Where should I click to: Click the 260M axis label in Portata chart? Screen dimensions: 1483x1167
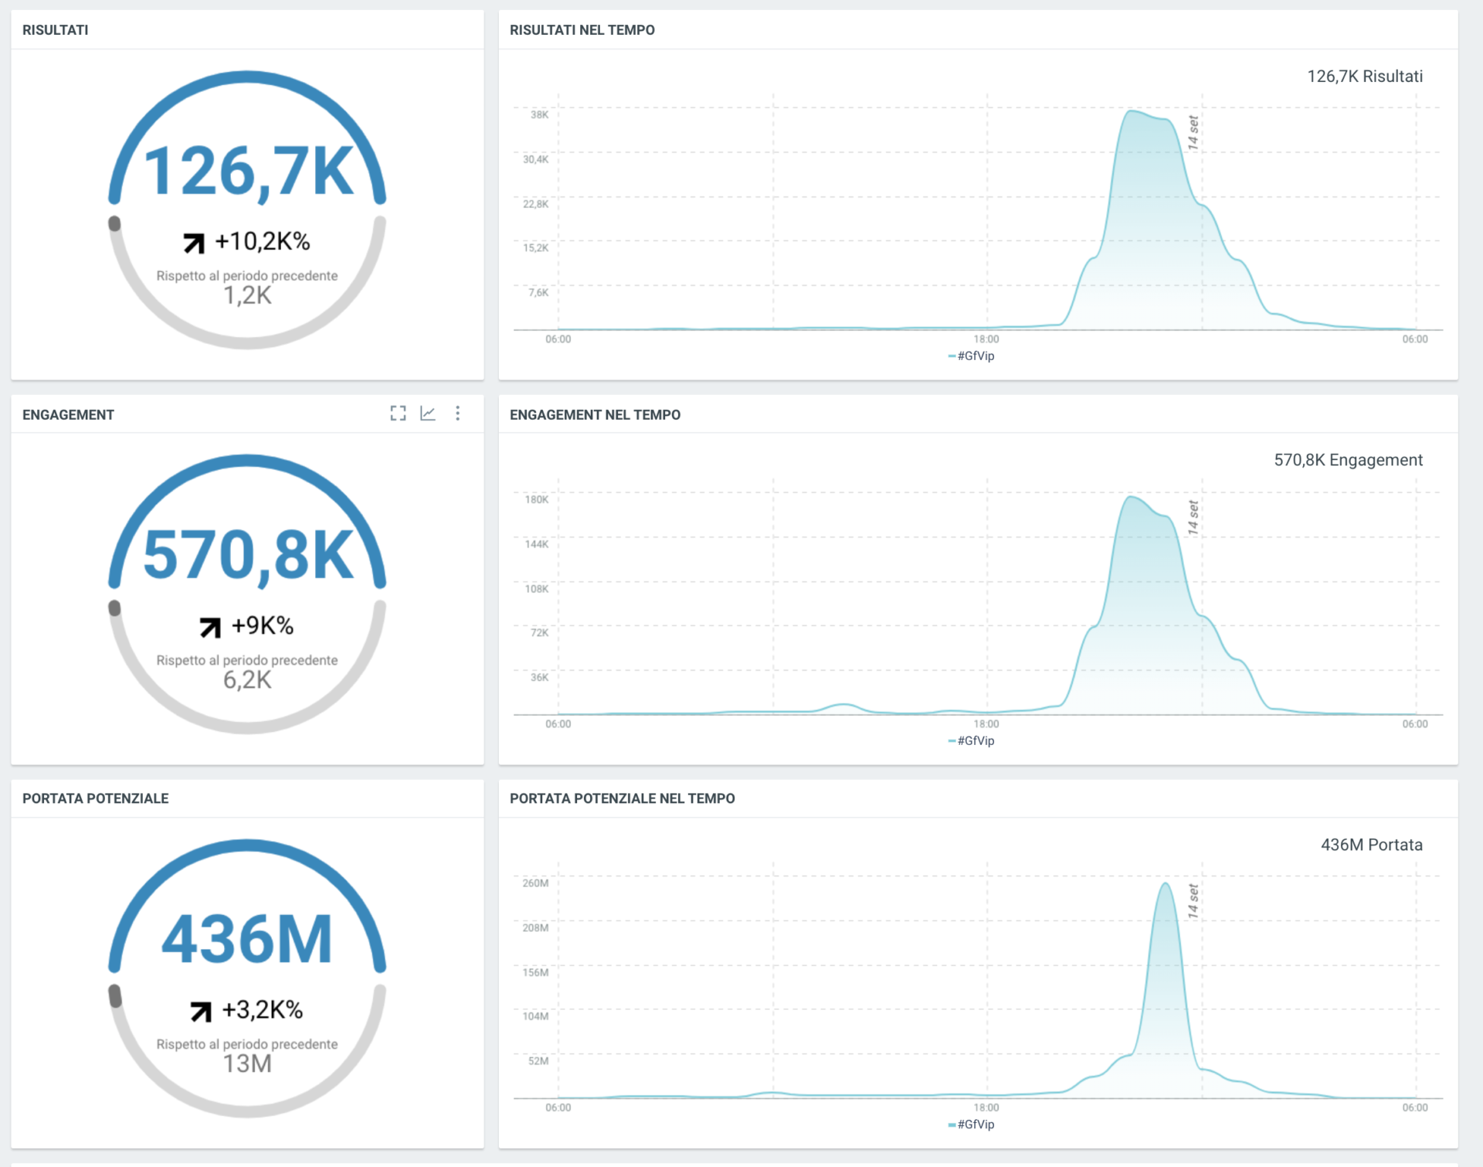pyautogui.click(x=535, y=883)
